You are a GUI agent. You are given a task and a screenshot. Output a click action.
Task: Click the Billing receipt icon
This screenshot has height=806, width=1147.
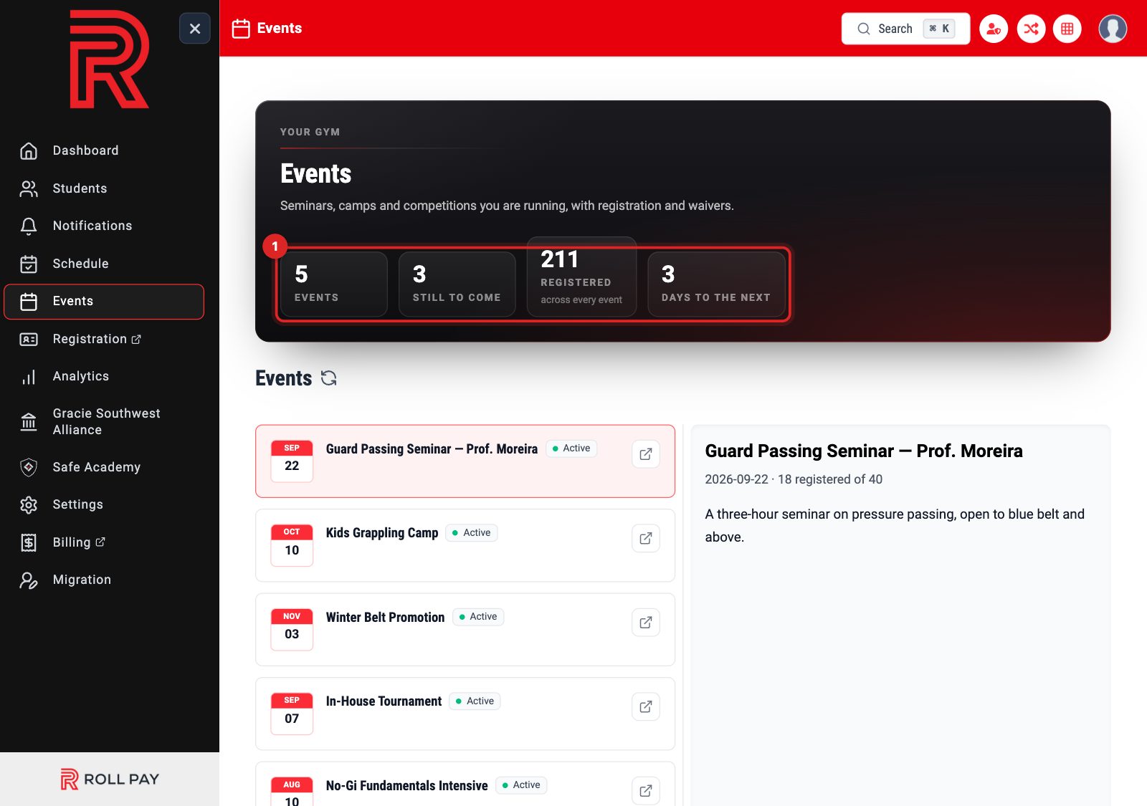[29, 542]
